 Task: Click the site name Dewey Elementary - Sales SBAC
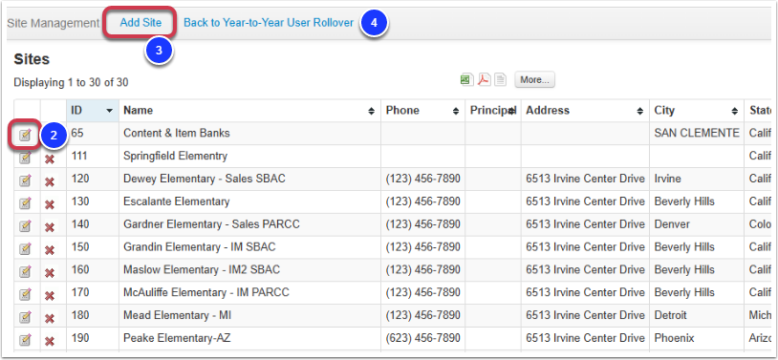tap(205, 179)
